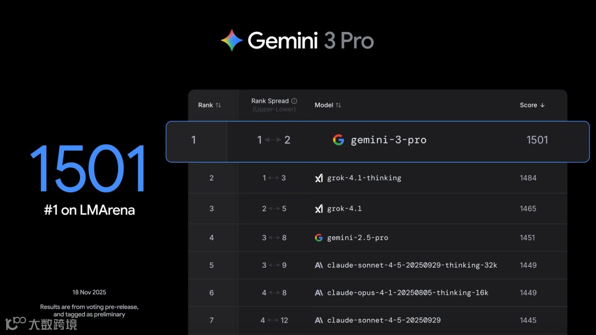Select score 1445 cell
Viewport: 596px width, 335px height.
point(528,320)
